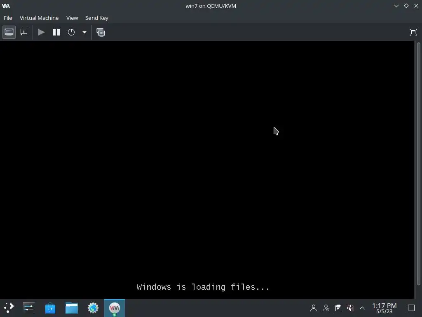Click the 'Windows is loading files...' text
The width and height of the screenshot is (422, 317).
203,287
